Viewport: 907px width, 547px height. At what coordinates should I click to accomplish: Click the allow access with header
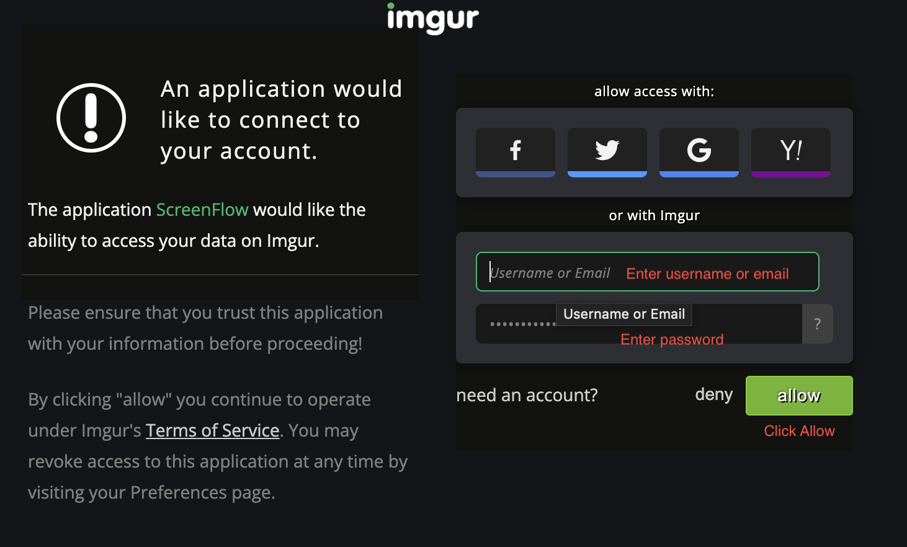653,91
